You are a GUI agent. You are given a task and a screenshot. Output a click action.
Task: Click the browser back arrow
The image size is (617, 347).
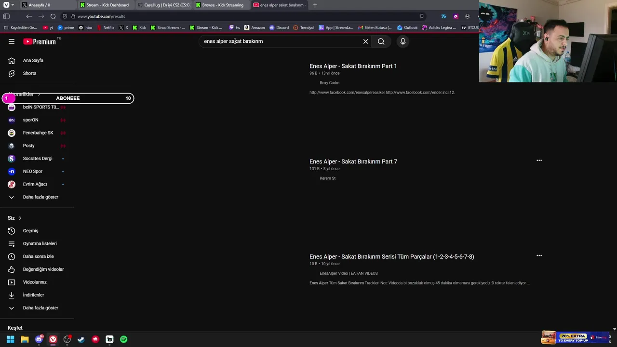point(29,16)
